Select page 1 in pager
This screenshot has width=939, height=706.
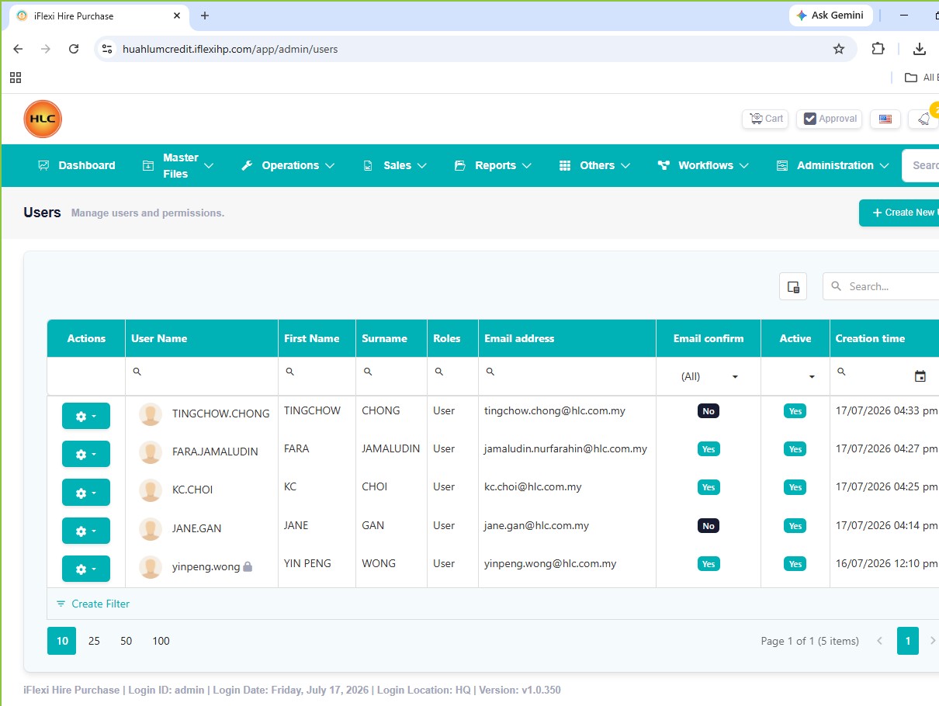coord(908,641)
